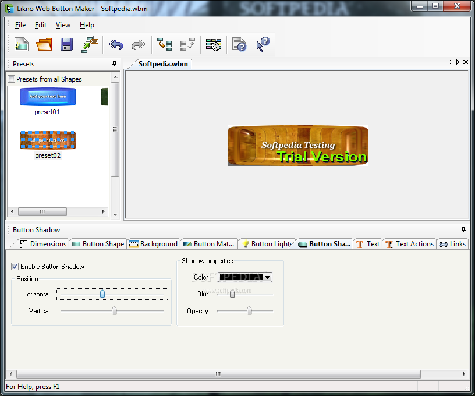Click the preset02 label

48,155
